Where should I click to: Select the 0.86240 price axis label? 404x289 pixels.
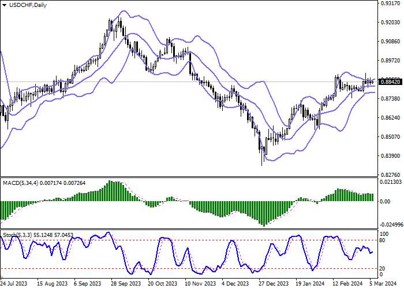pyautogui.click(x=391, y=117)
